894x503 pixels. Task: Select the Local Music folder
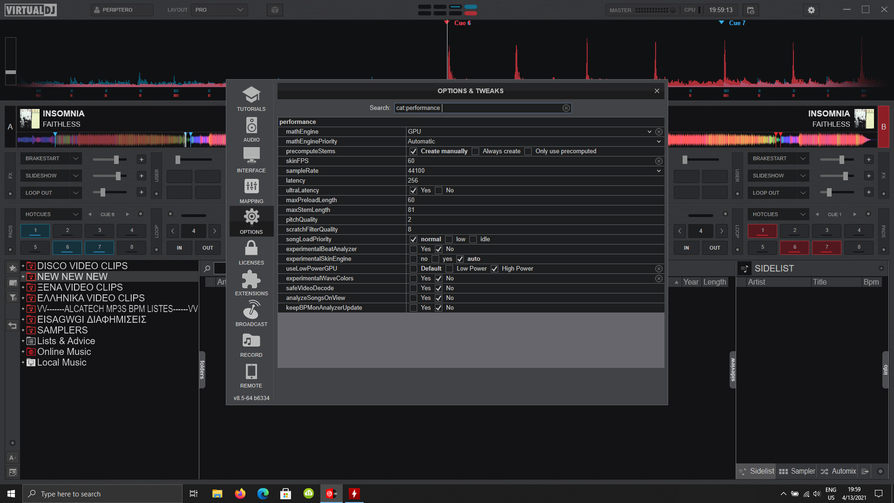(x=61, y=362)
